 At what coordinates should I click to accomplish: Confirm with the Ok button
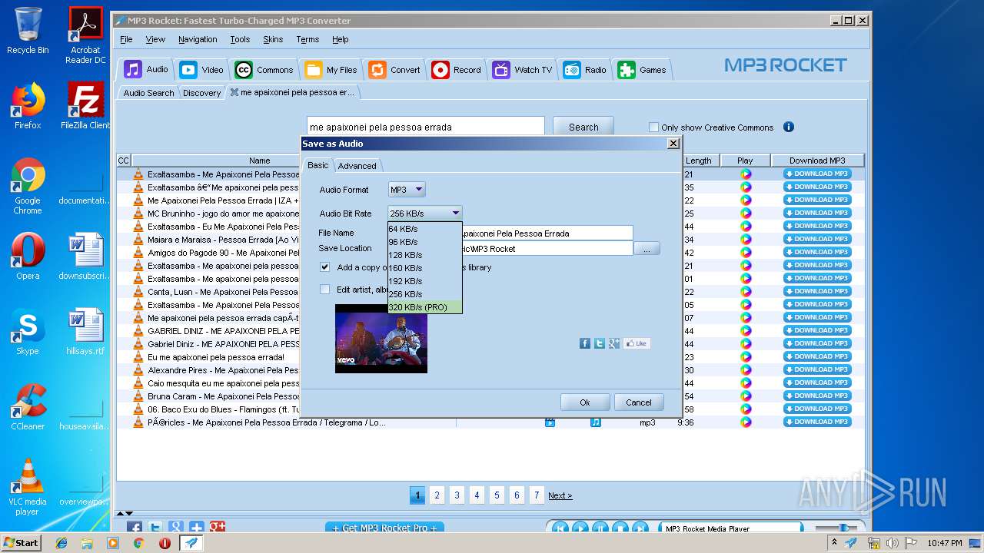[x=585, y=402]
